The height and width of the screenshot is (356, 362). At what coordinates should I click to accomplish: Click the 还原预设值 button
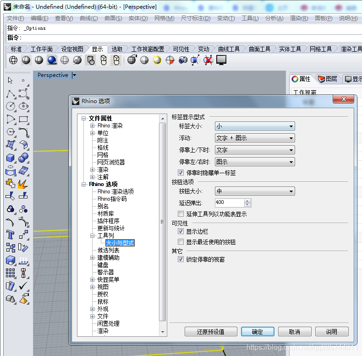point(211,332)
